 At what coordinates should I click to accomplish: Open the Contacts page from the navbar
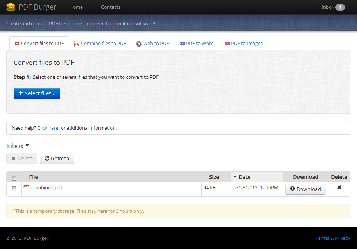point(111,7)
